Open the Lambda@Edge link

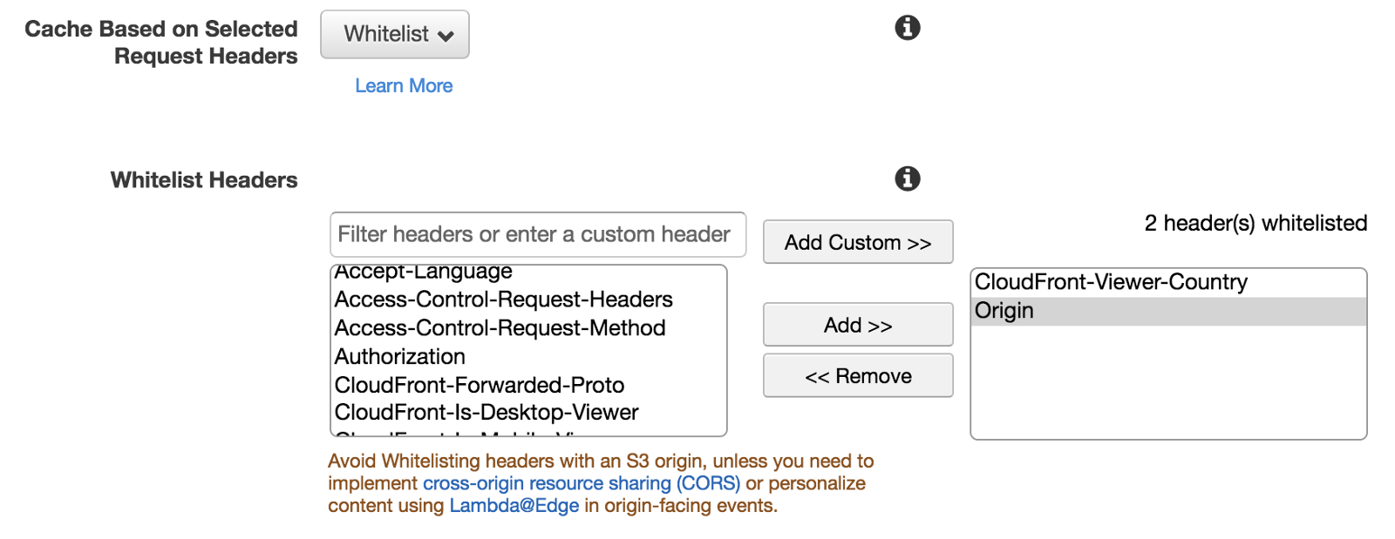coord(514,506)
